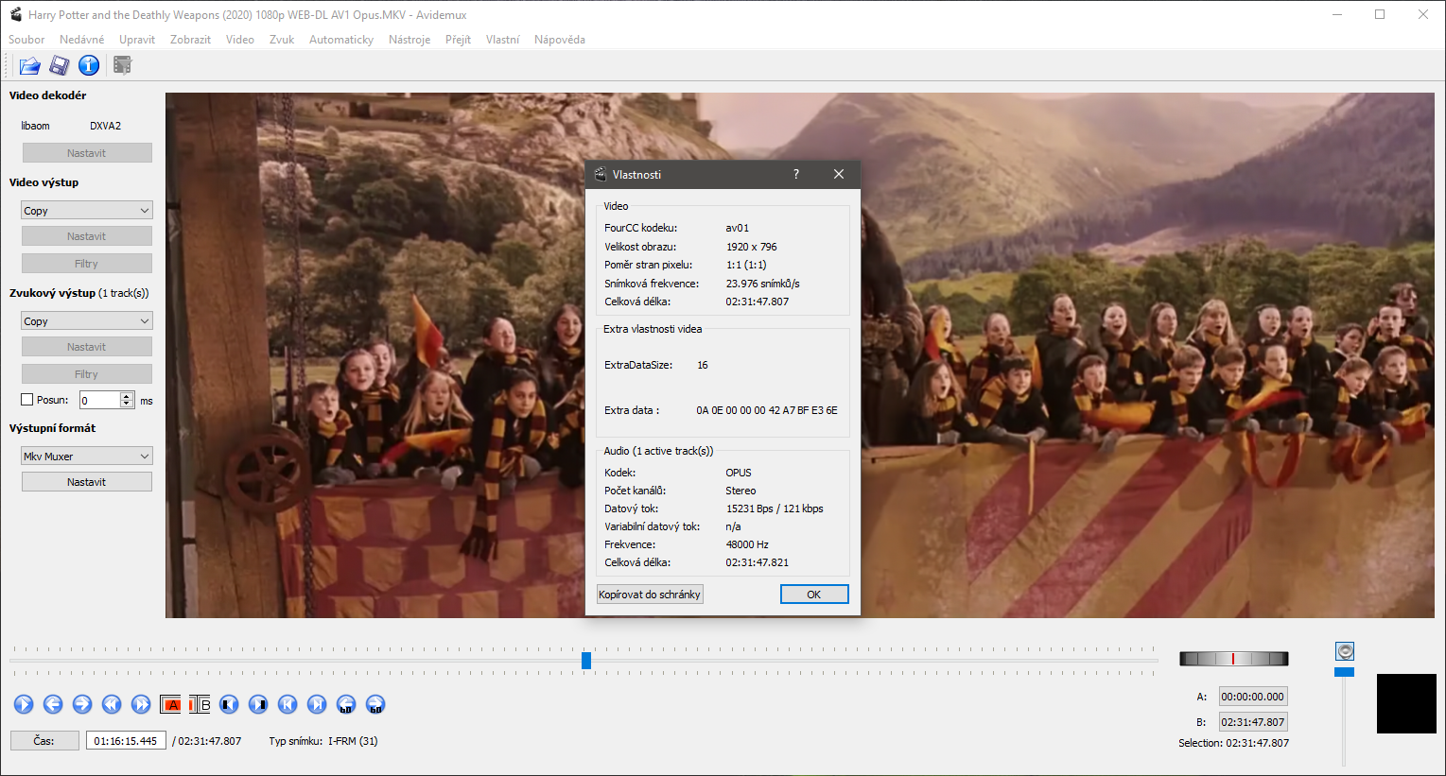This screenshot has width=1446, height=776.
Task: Enable the Posun audio shift checkbox
Action: pyautogui.click(x=26, y=399)
